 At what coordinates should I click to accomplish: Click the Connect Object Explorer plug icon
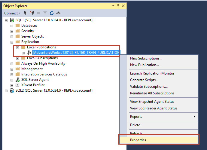point(25,13)
